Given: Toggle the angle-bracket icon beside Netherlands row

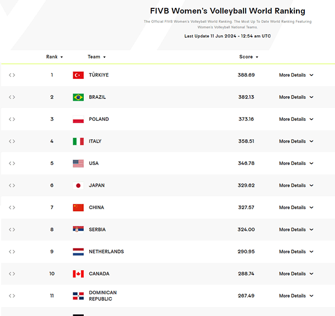Looking at the screenshot, I should click(12, 252).
